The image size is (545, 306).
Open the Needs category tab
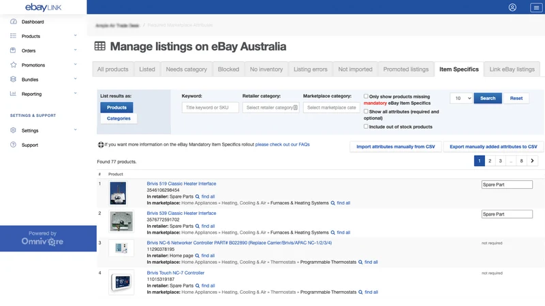tap(186, 69)
